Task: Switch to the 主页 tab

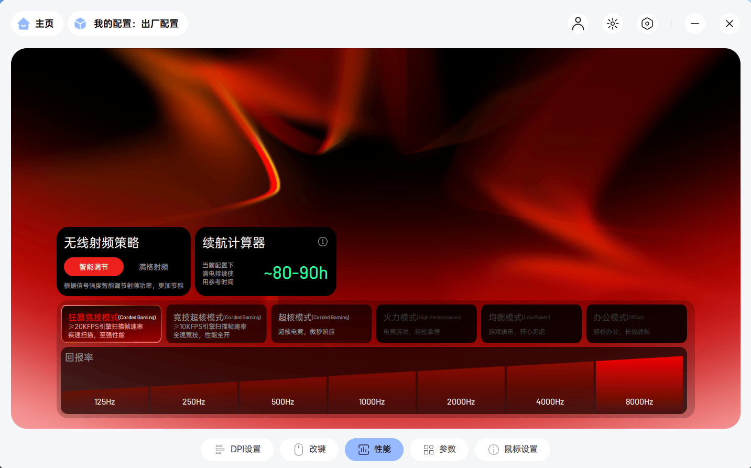Action: (x=37, y=23)
